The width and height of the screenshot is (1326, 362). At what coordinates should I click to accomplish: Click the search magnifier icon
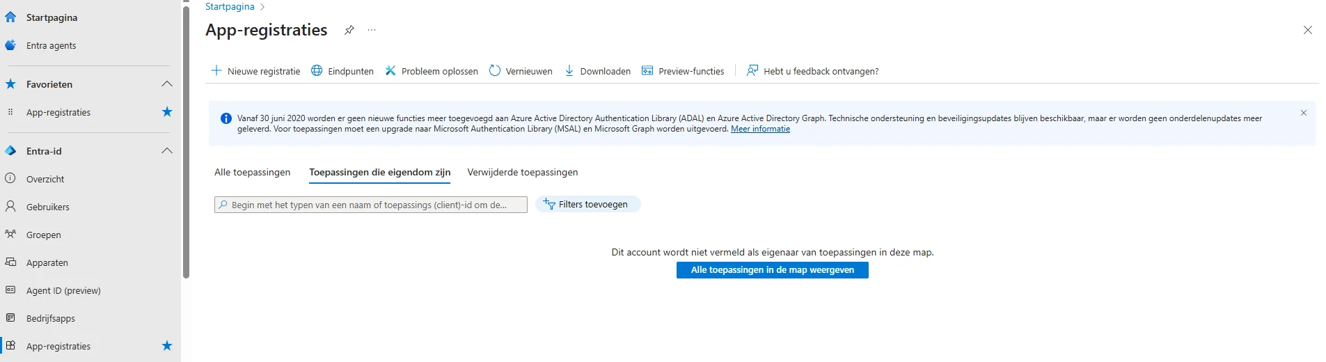click(x=223, y=205)
